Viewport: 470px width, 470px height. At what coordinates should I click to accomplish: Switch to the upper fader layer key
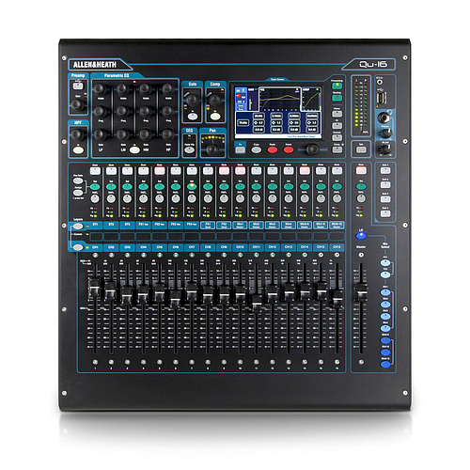tap(78, 227)
